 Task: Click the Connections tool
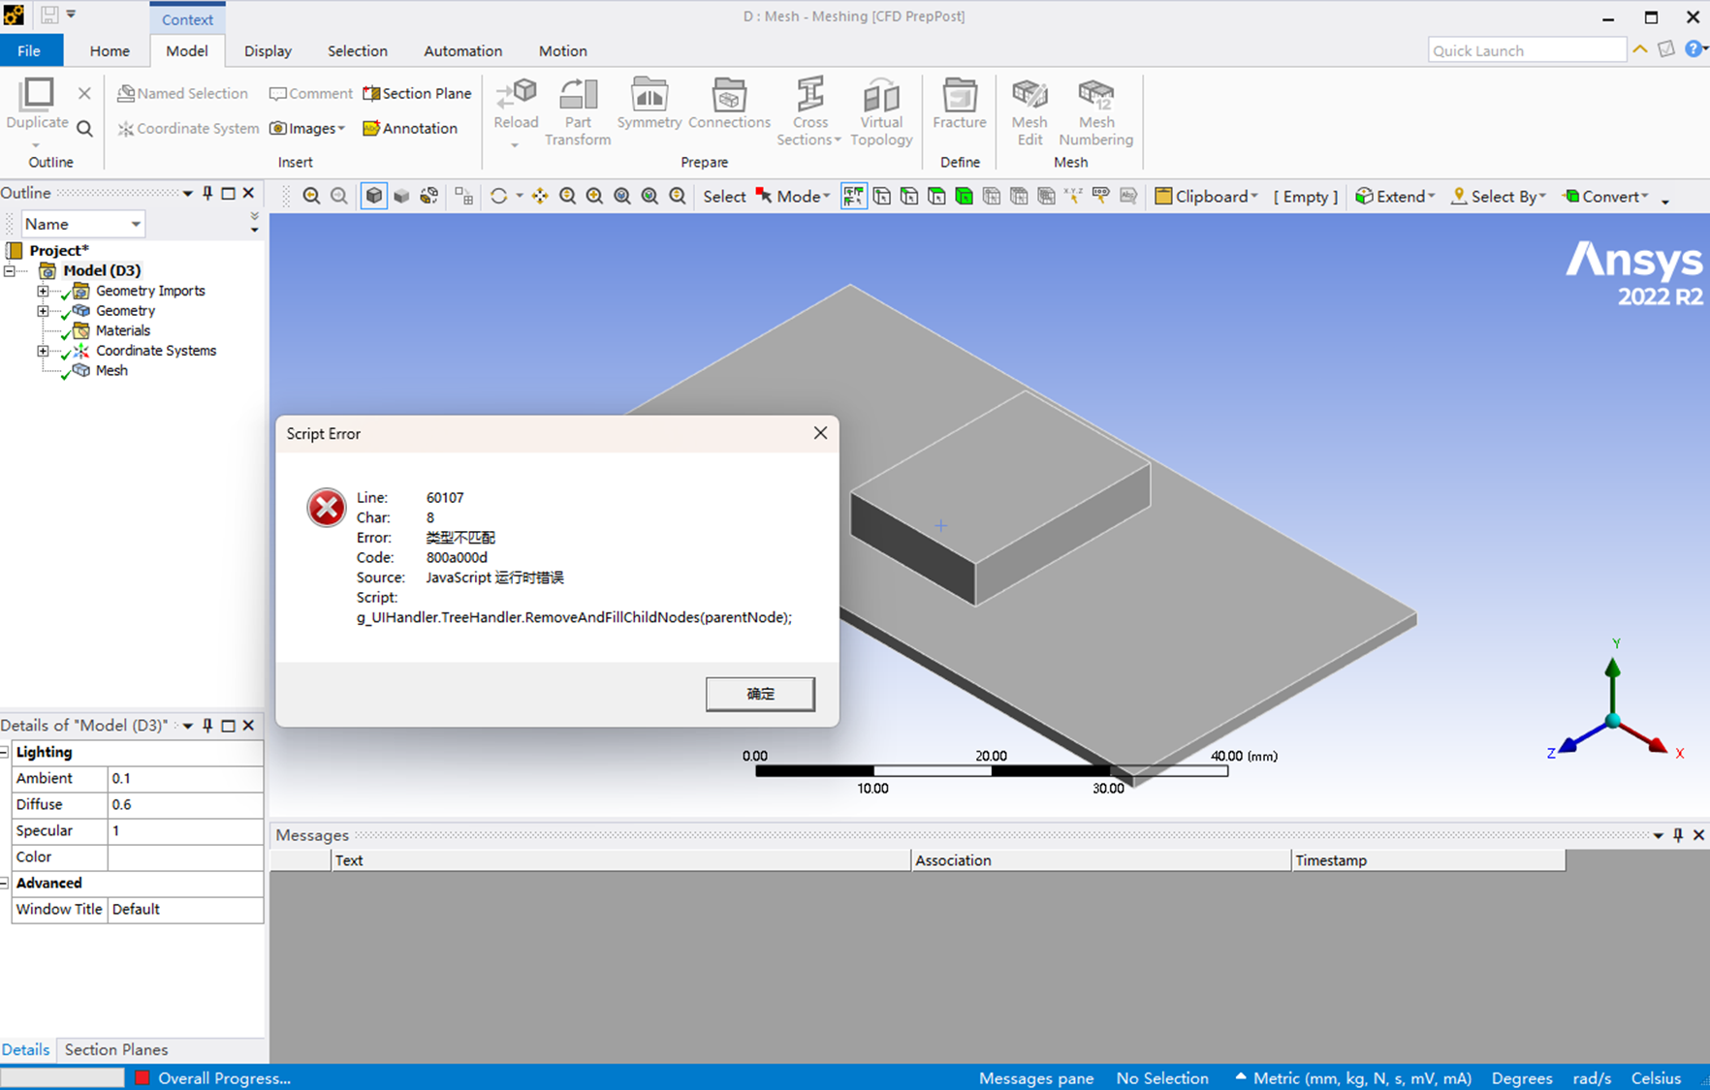(729, 104)
